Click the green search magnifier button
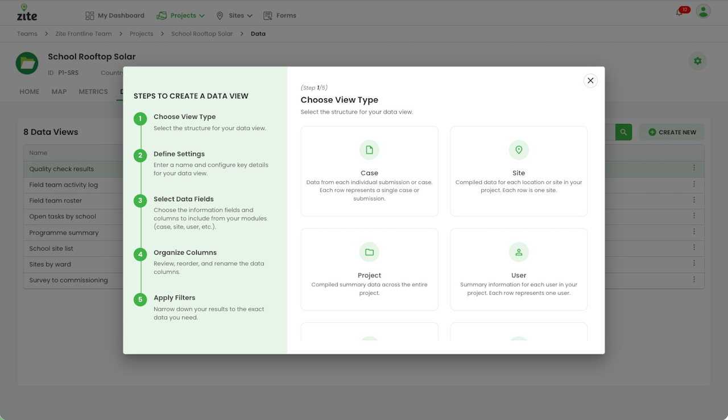Screen dimensions: 728x420 pyautogui.click(x=623, y=132)
